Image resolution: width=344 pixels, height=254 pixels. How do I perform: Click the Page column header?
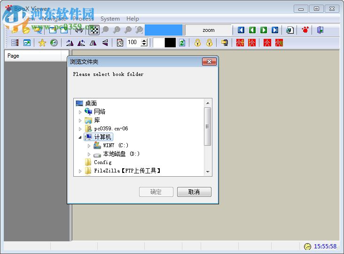(x=33, y=56)
